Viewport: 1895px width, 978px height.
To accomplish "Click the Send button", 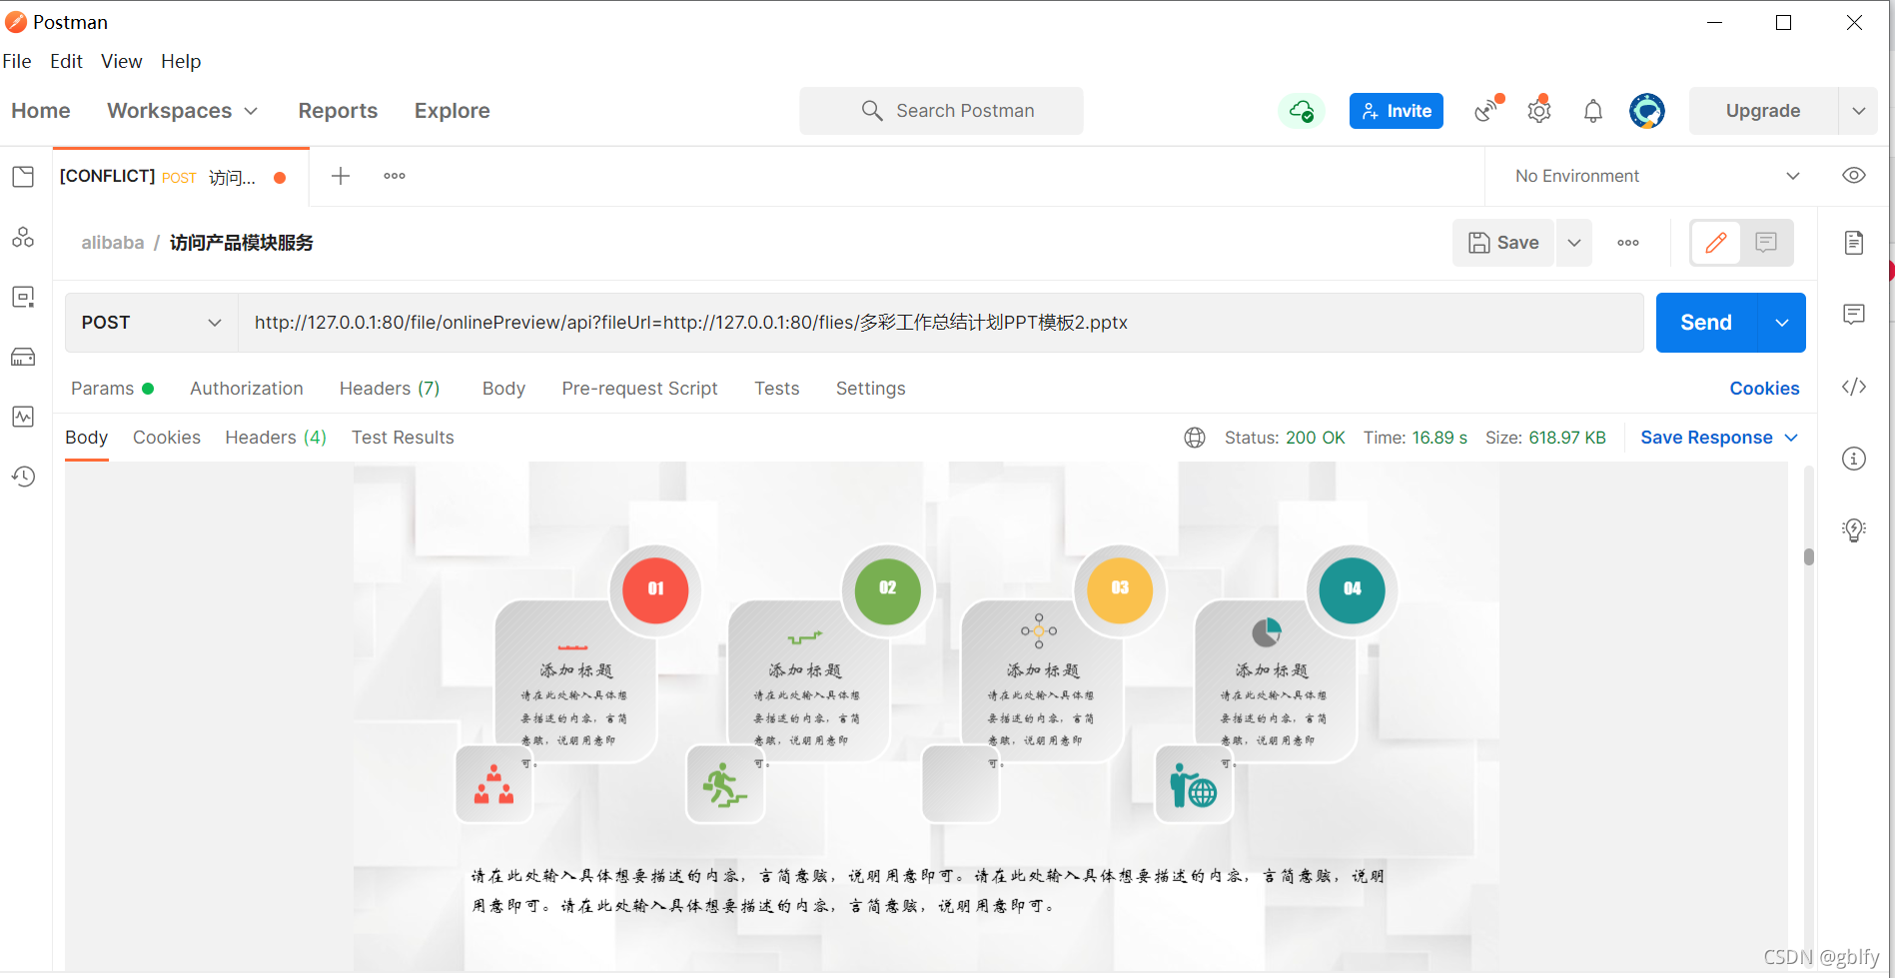I will [x=1705, y=322].
